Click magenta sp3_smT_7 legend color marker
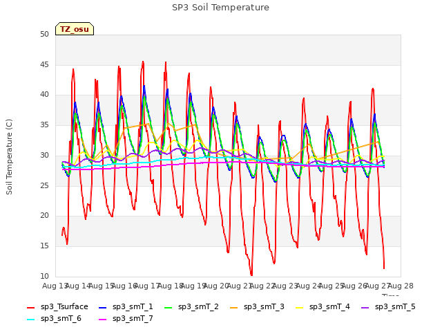Image resolution: width=442 pixels, height=332 pixels. [x=103, y=320]
